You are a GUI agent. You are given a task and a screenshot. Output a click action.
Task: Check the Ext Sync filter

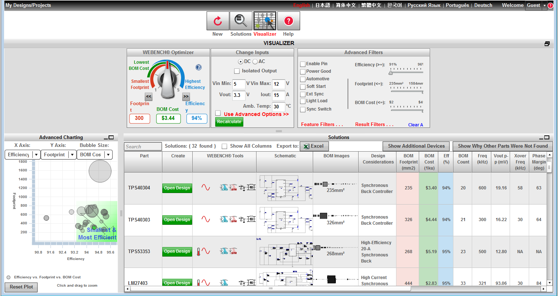pyautogui.click(x=303, y=94)
